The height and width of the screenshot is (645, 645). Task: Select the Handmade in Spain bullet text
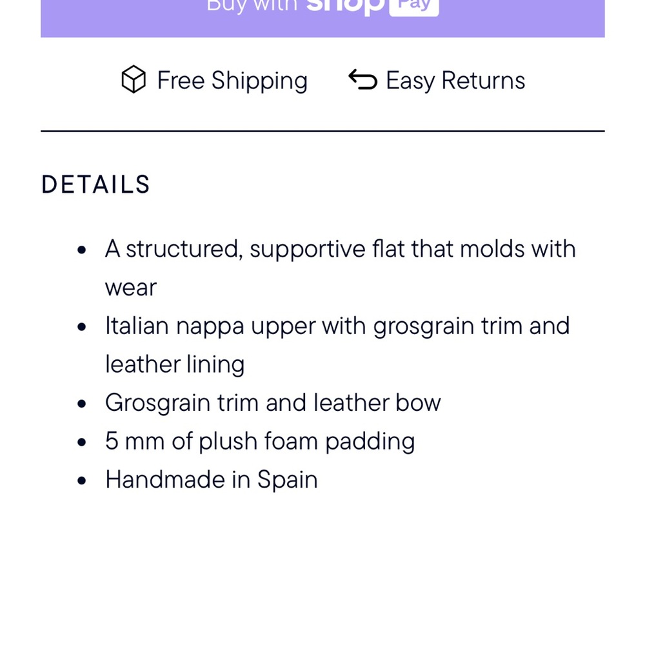pos(211,480)
